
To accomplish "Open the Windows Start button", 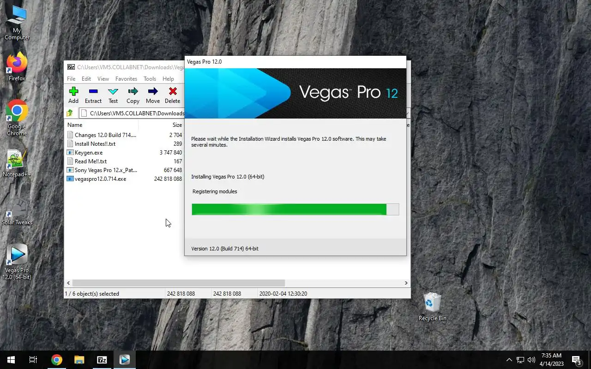I will point(11,360).
